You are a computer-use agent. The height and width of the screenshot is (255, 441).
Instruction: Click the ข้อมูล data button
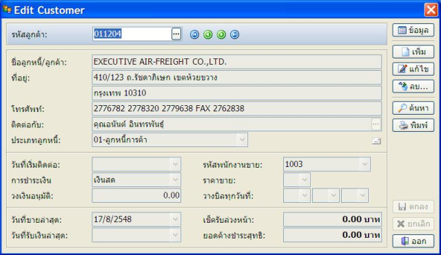tap(413, 30)
